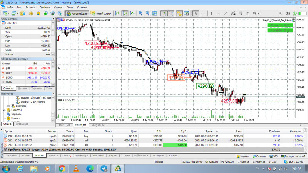Select the crosshair tool

click(203, 13)
